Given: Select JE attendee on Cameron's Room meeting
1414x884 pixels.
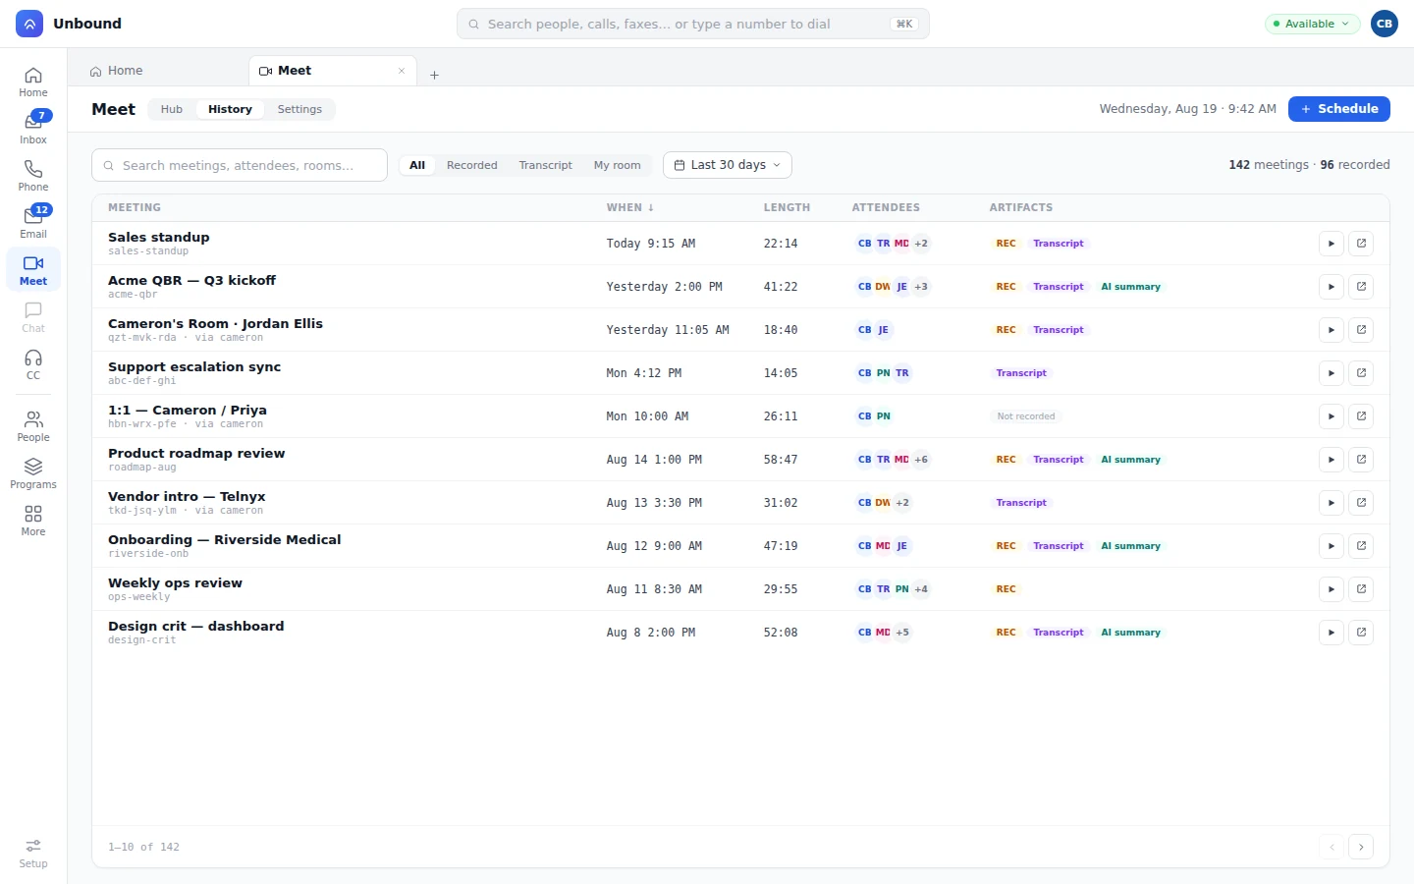Looking at the screenshot, I should pos(884,330).
